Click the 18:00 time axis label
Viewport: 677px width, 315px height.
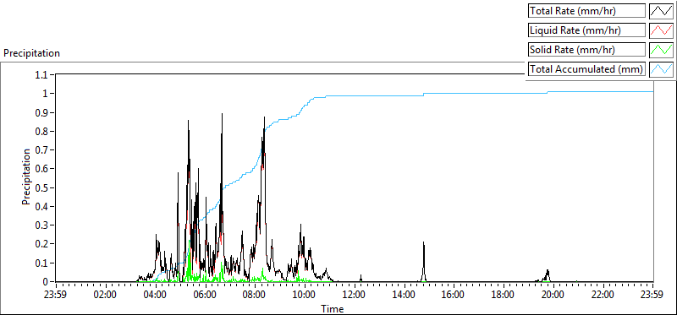coord(504,296)
